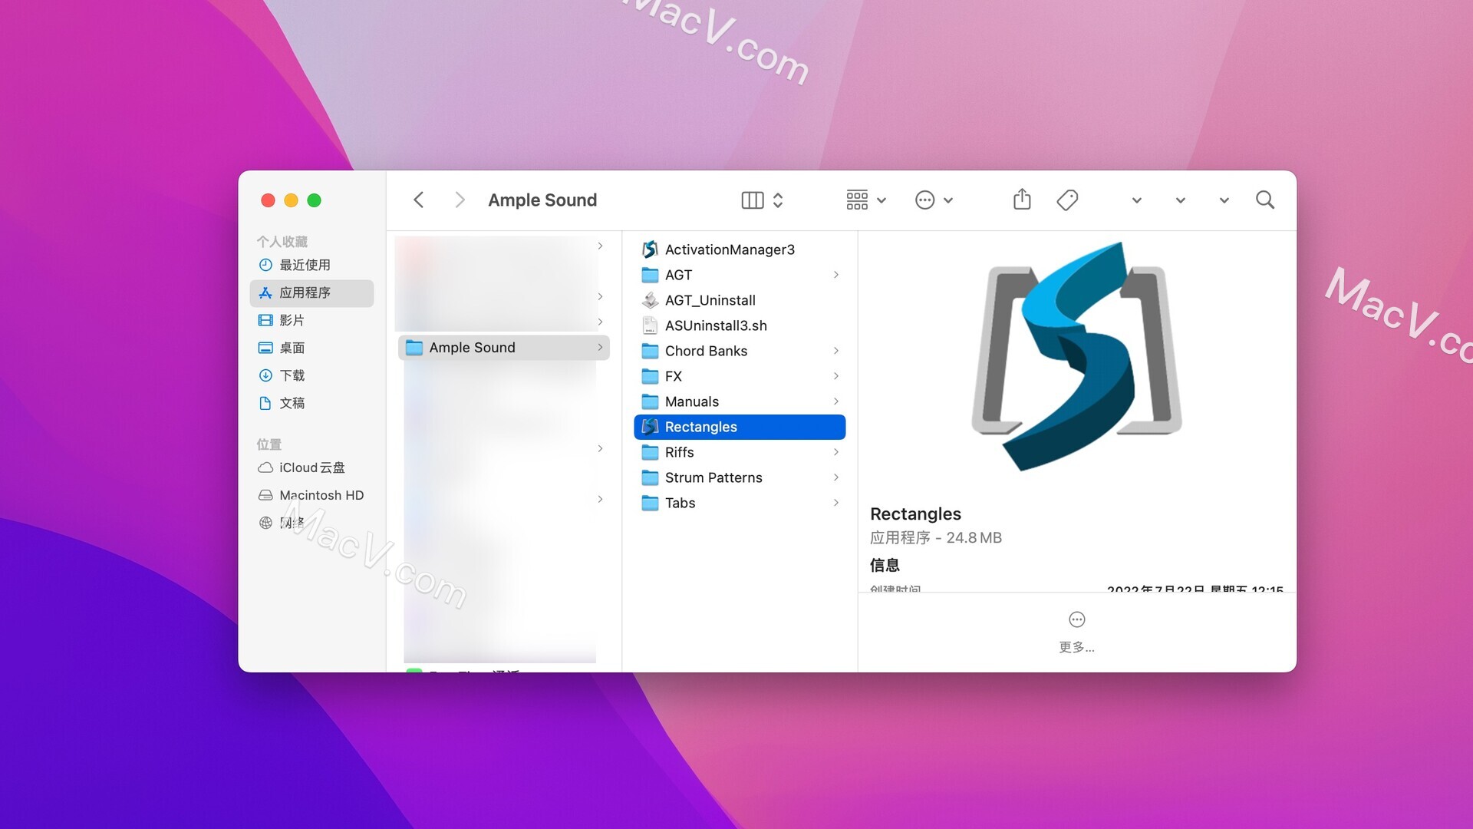Expand the Riffs folder chevron
This screenshot has height=829, width=1473.
(x=836, y=452)
